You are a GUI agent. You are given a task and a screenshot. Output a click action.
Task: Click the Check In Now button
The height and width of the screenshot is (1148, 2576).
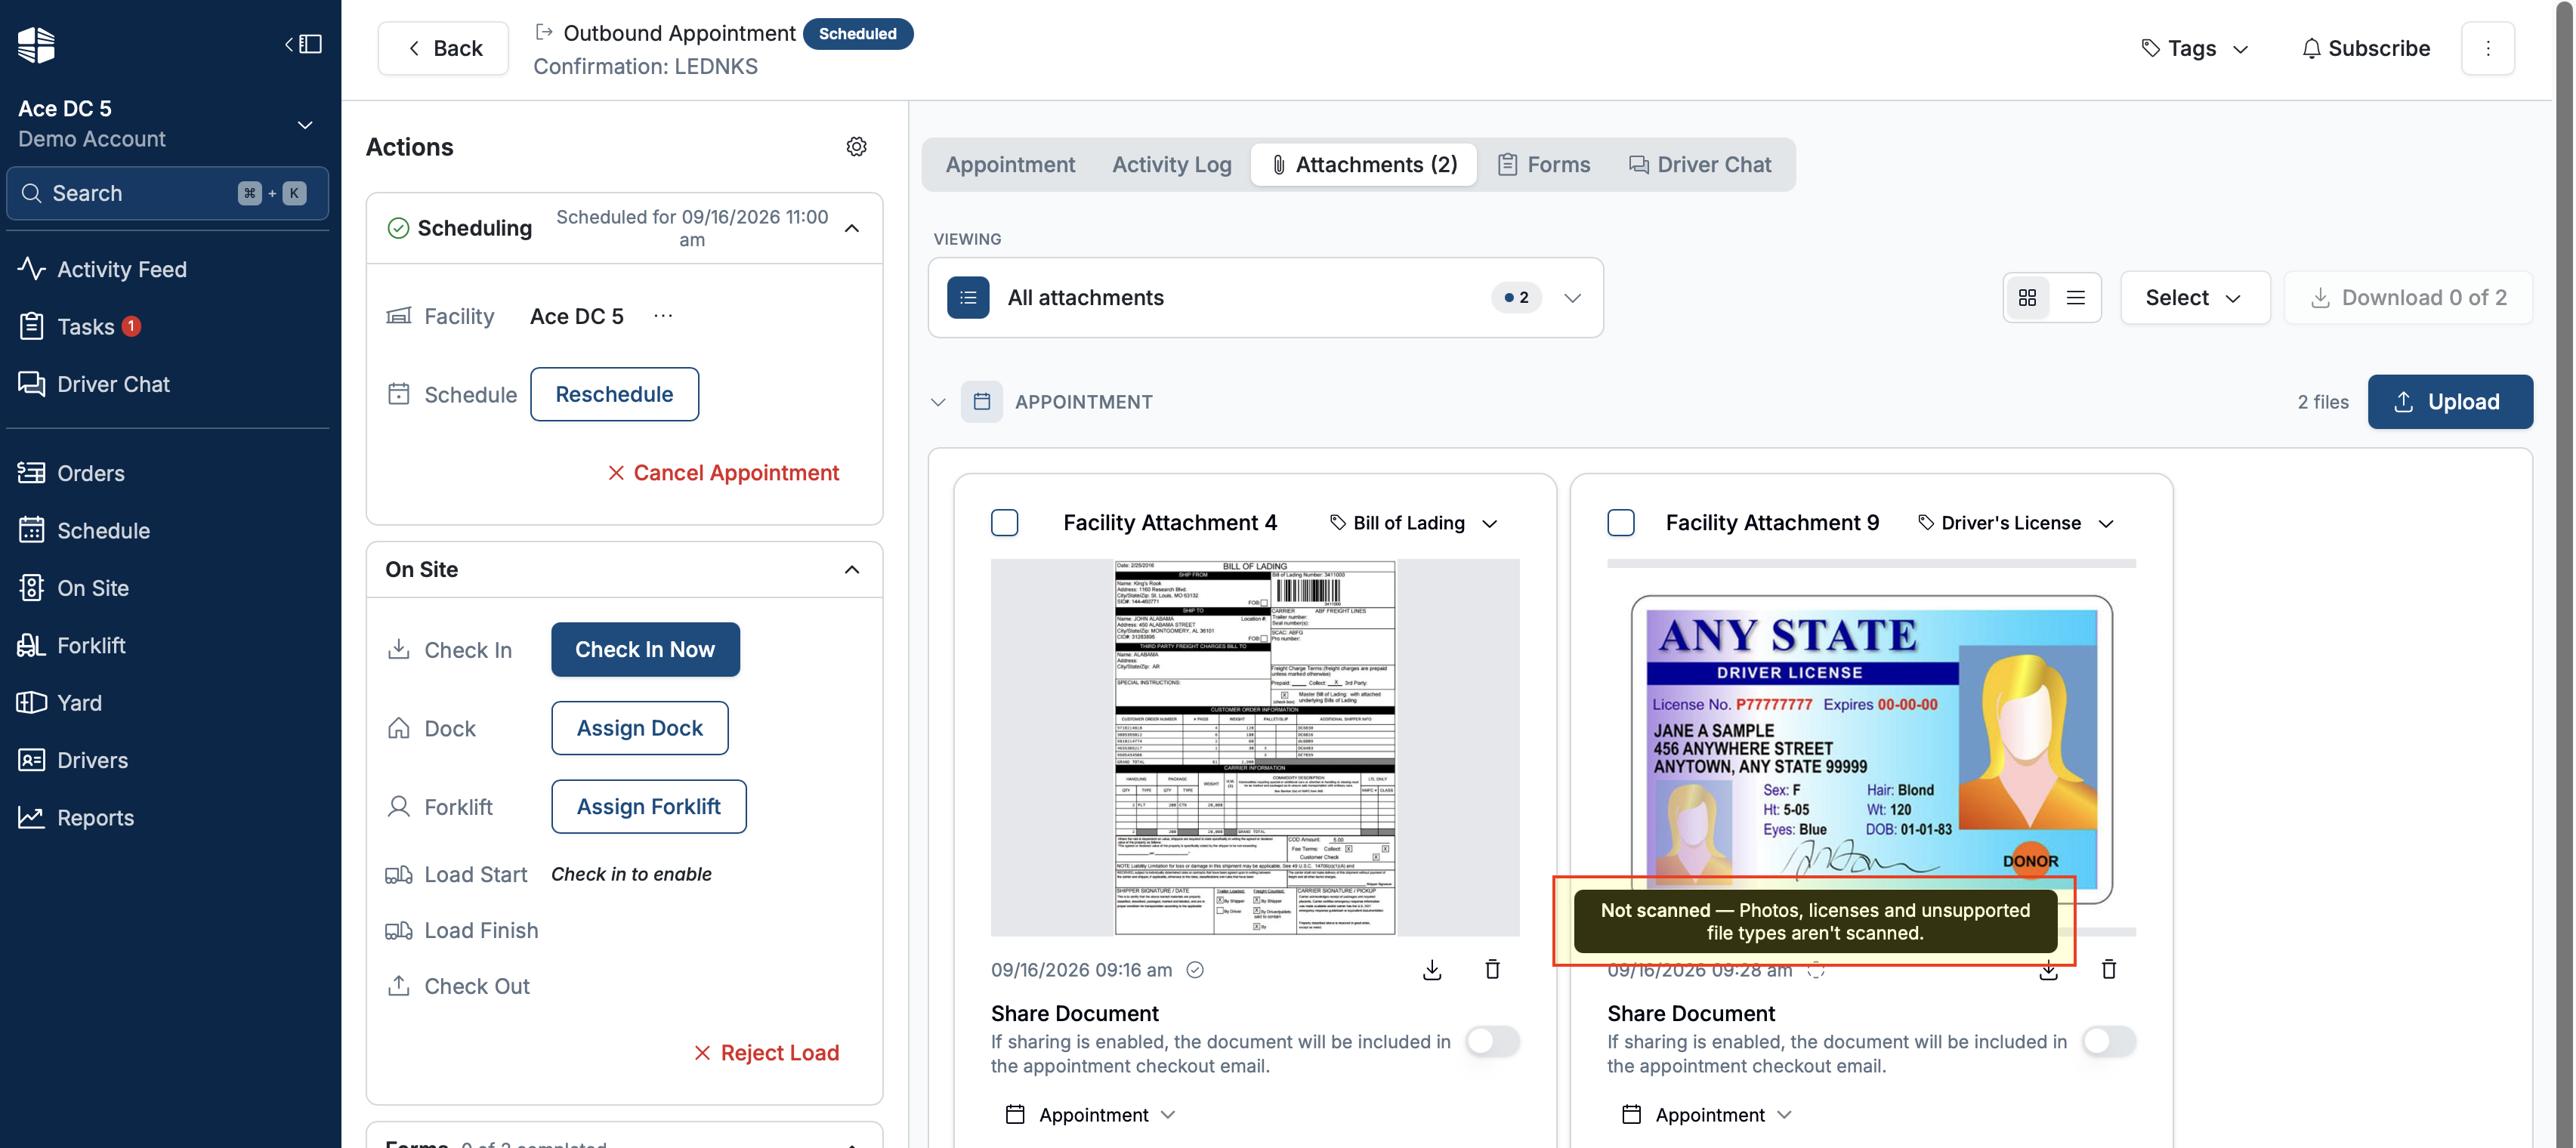[645, 650]
